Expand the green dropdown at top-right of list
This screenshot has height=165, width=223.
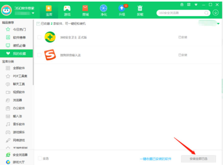coord(218,24)
